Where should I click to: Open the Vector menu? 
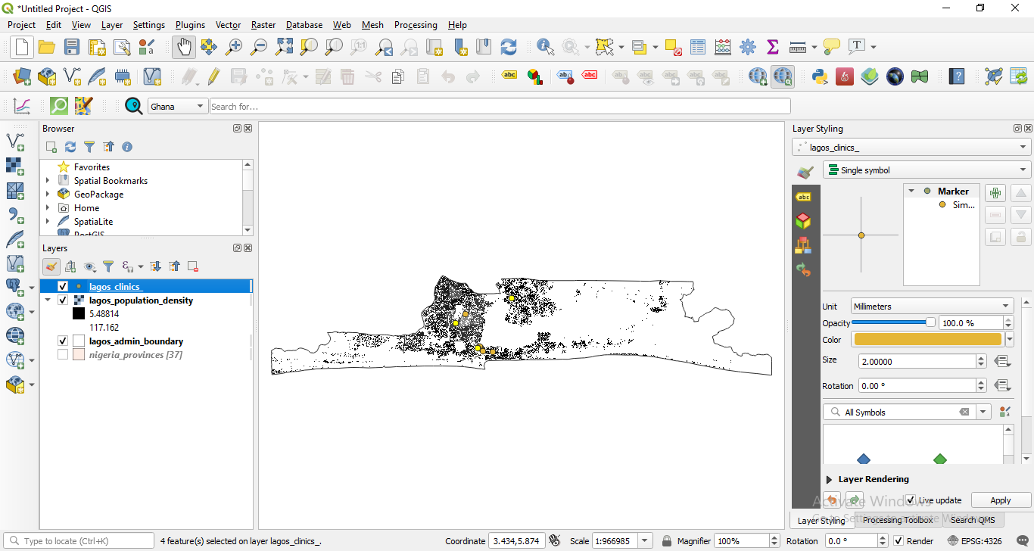point(228,25)
